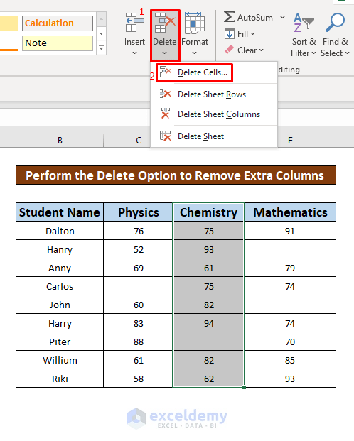This screenshot has width=354, height=441.
Task: Click the Clear eraser icon
Action: 229,50
